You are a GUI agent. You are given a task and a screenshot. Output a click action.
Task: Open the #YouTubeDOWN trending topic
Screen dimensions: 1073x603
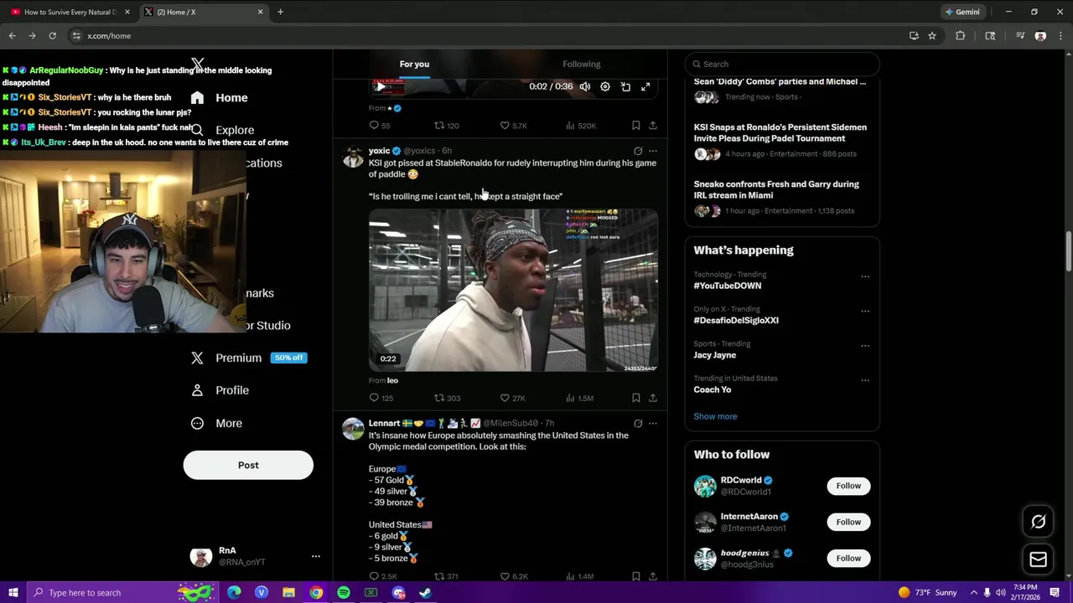[x=727, y=286]
